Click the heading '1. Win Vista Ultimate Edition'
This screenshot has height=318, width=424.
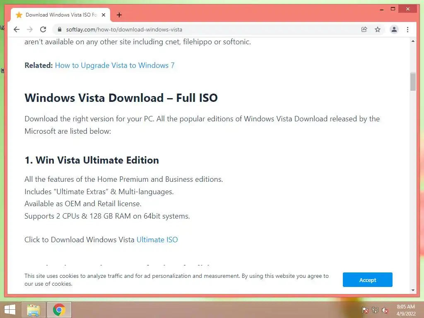92,160
